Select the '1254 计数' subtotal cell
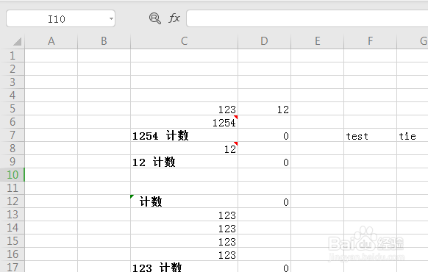The height and width of the screenshot is (272, 428). click(x=185, y=135)
